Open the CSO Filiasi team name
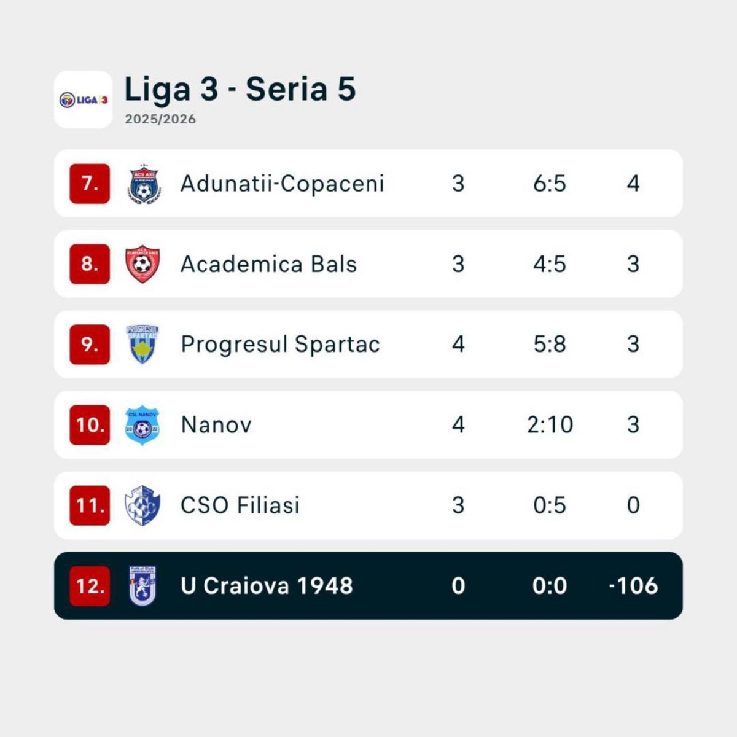 click(x=240, y=505)
